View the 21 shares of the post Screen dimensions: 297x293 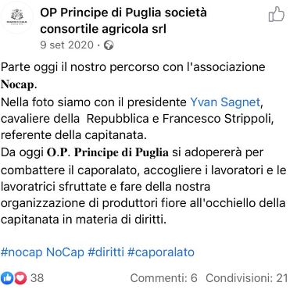point(247,278)
